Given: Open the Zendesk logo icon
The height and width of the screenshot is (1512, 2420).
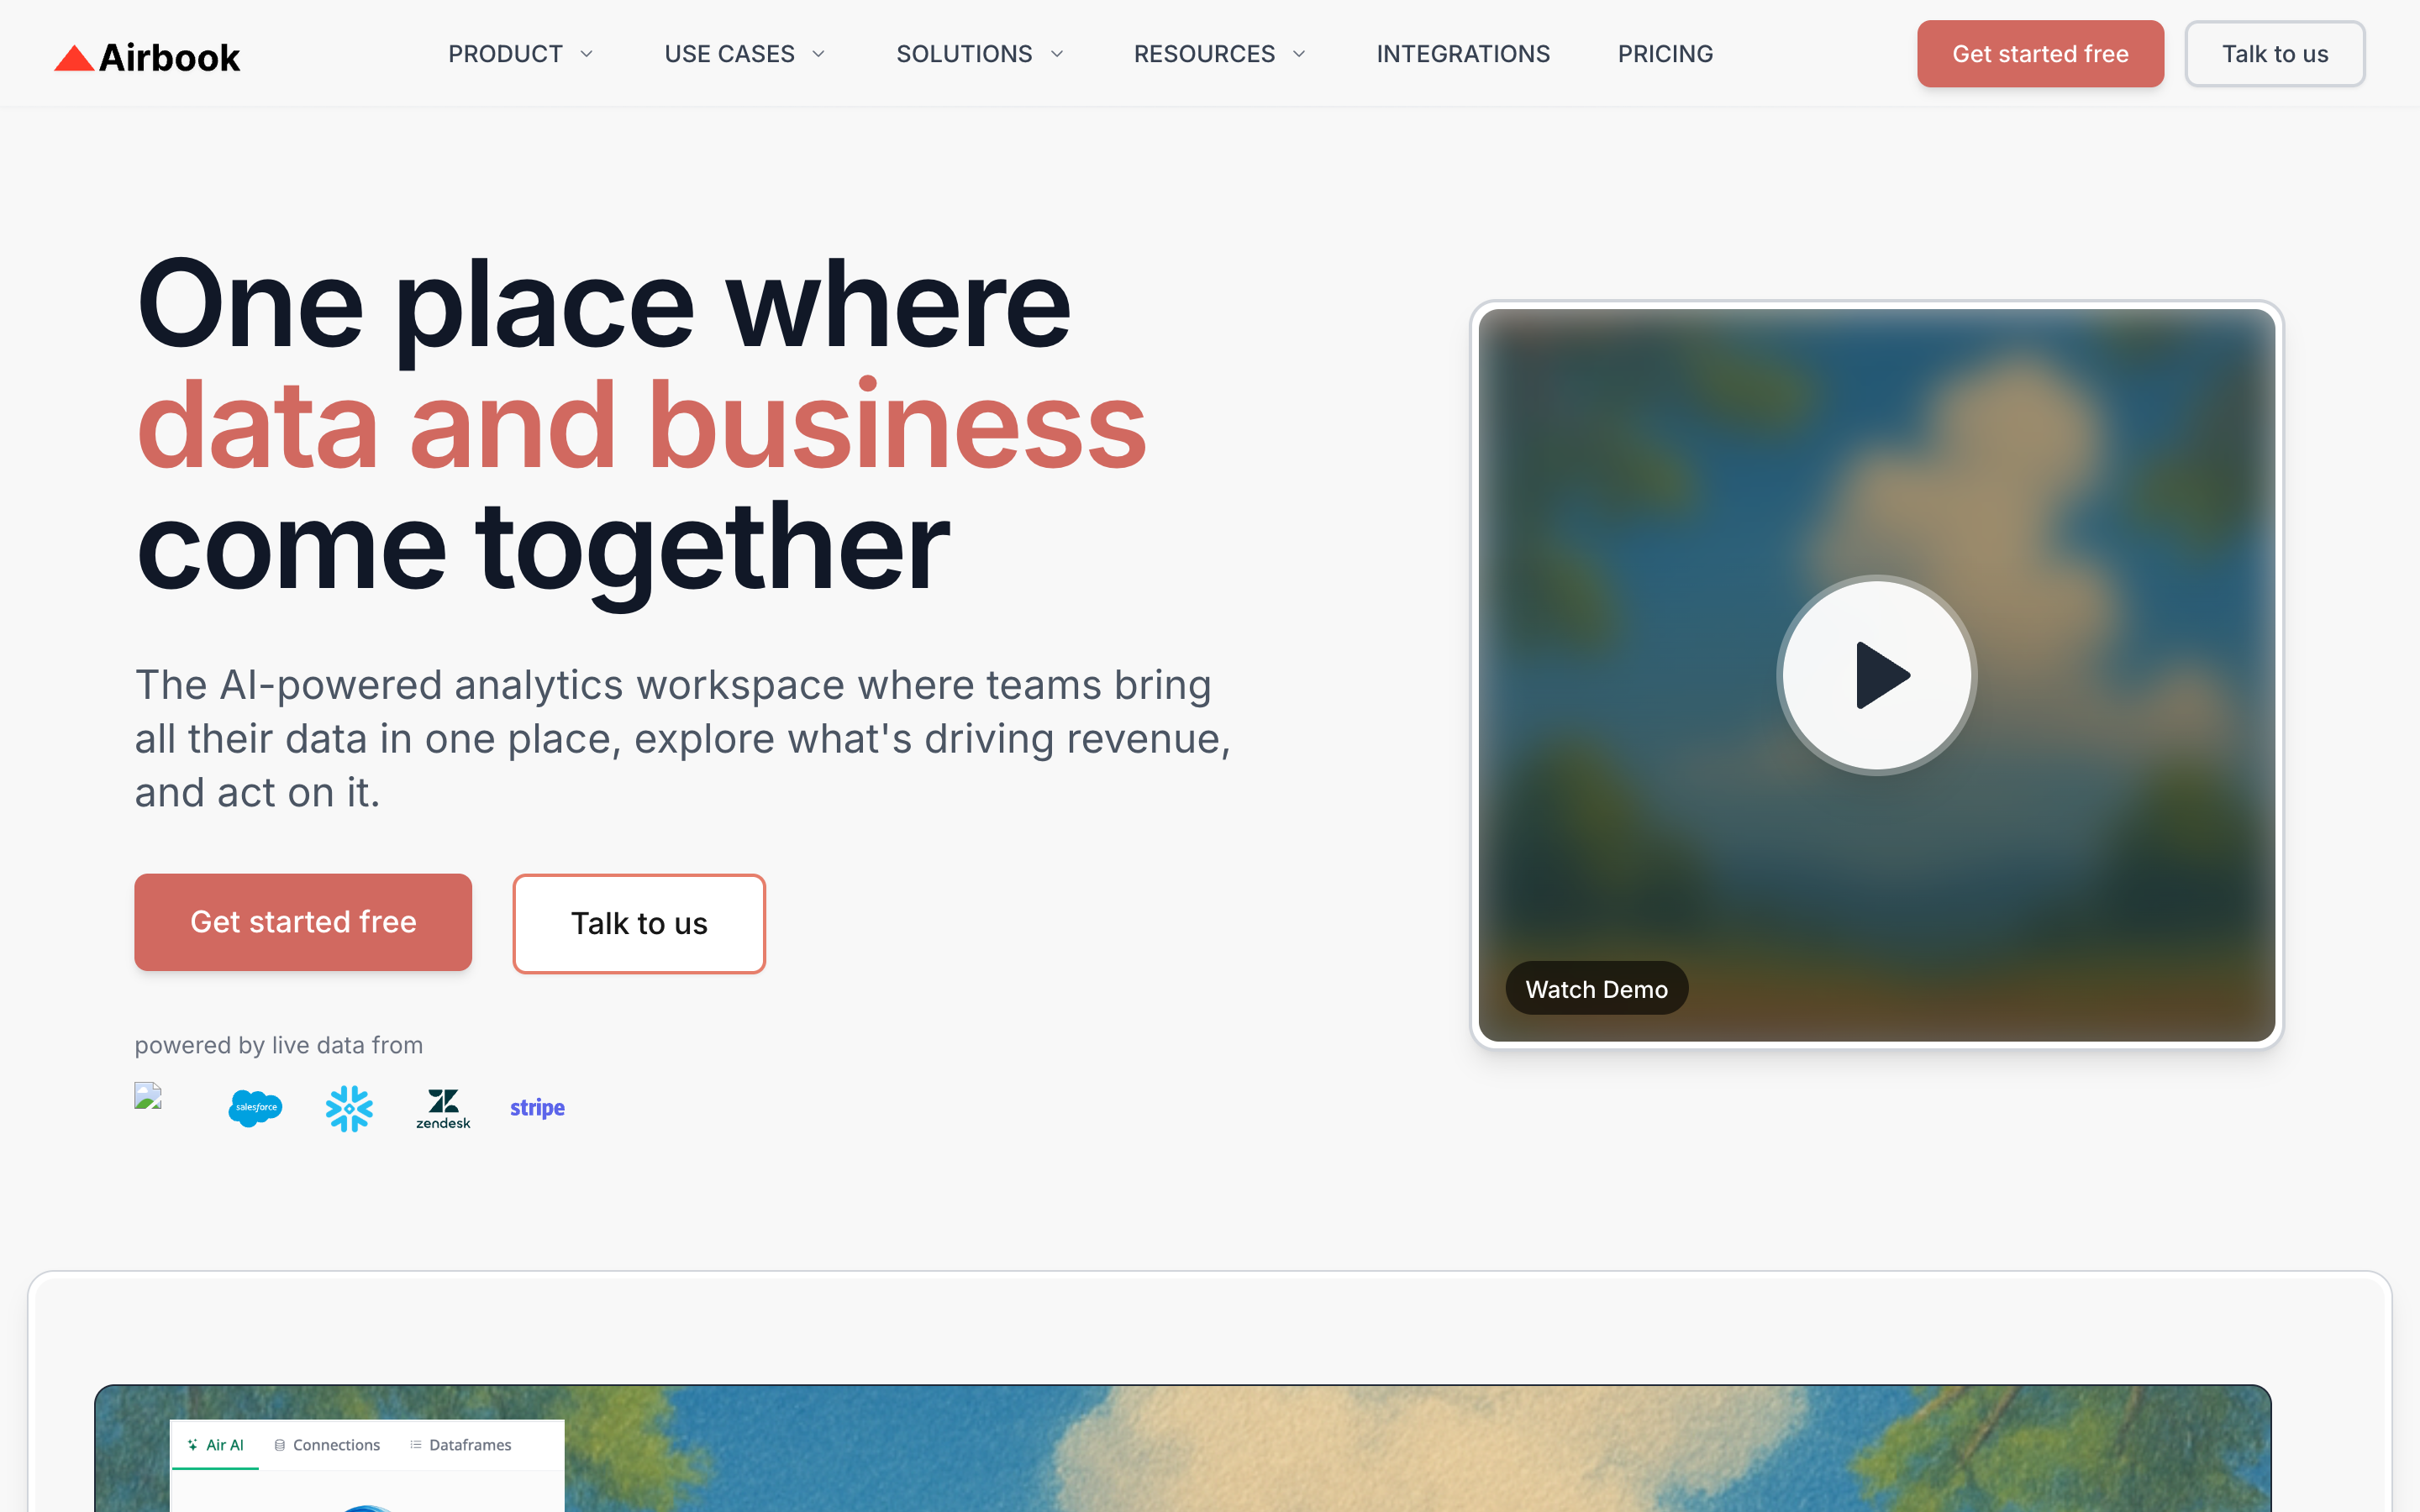Looking at the screenshot, I should click(x=443, y=1109).
